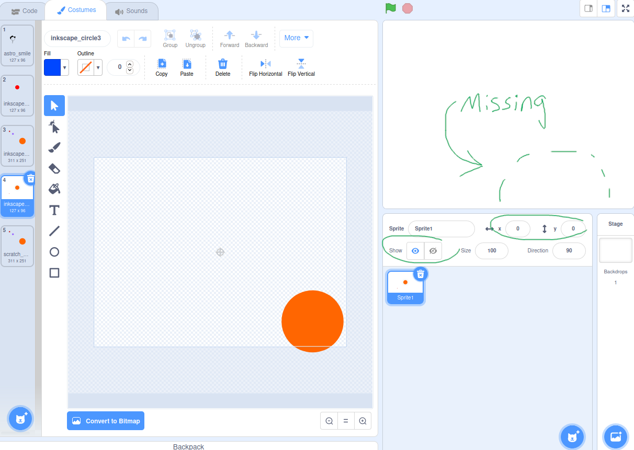Show Sprite1 using the eye toggle
Screen dimensions: 634x450
415,251
